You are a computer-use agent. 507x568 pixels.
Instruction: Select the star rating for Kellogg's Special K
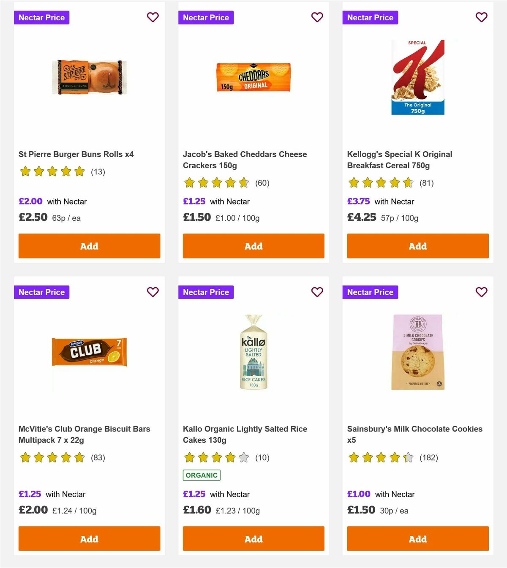379,183
